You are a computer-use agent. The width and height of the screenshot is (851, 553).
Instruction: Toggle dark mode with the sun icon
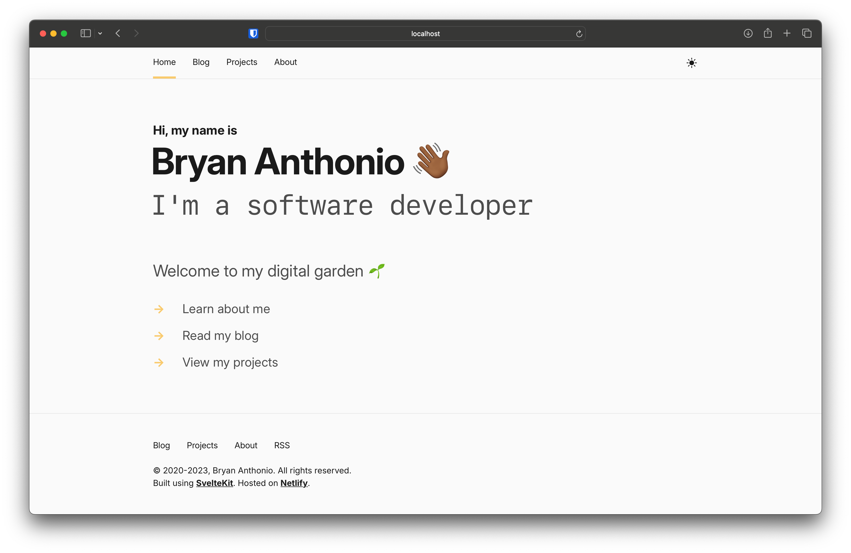coord(691,63)
